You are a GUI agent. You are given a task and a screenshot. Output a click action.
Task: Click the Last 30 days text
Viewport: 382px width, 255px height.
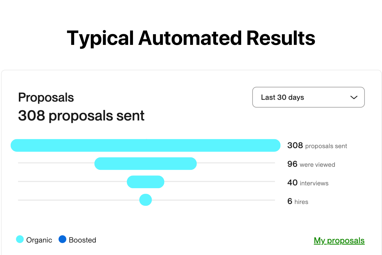(x=282, y=97)
